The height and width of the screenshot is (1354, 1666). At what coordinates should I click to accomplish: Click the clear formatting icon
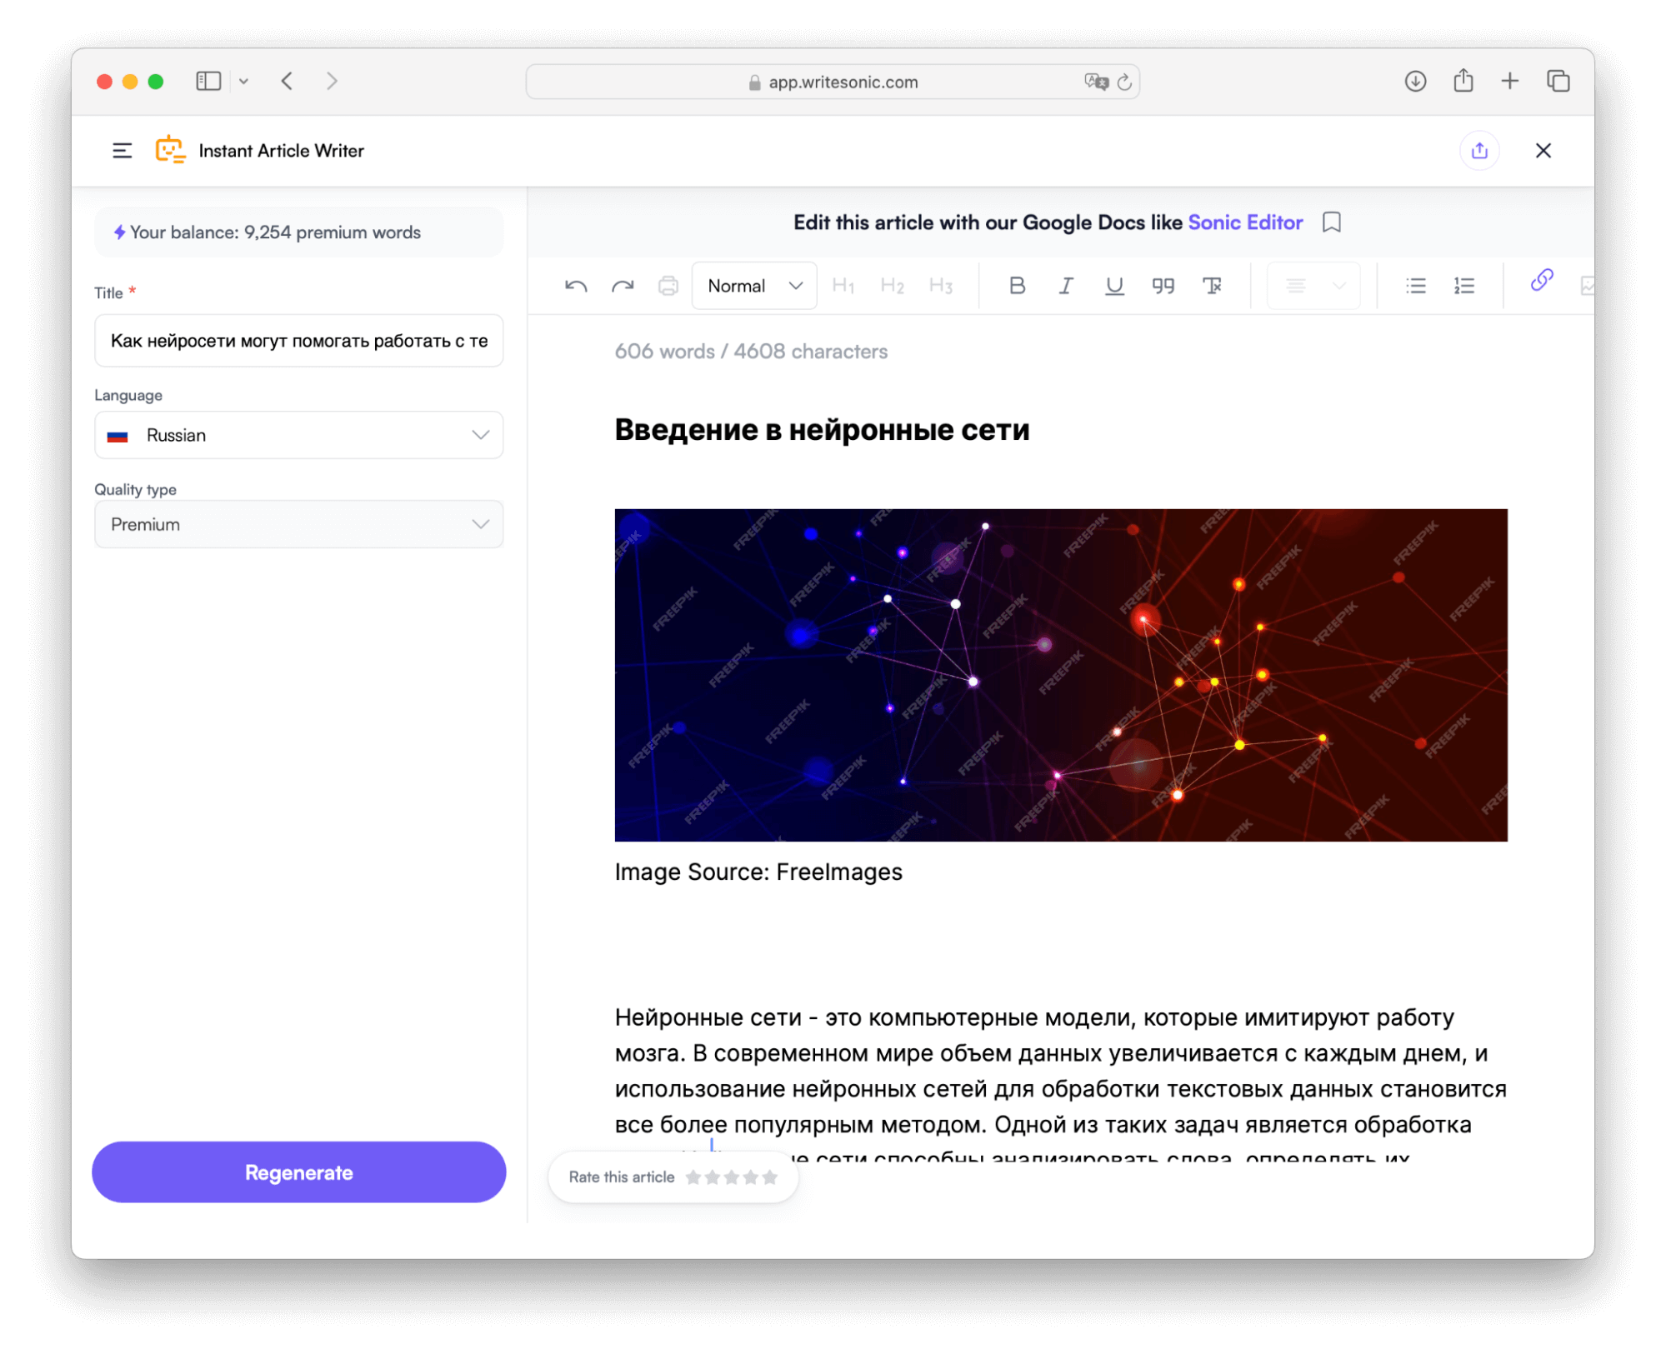click(1212, 286)
